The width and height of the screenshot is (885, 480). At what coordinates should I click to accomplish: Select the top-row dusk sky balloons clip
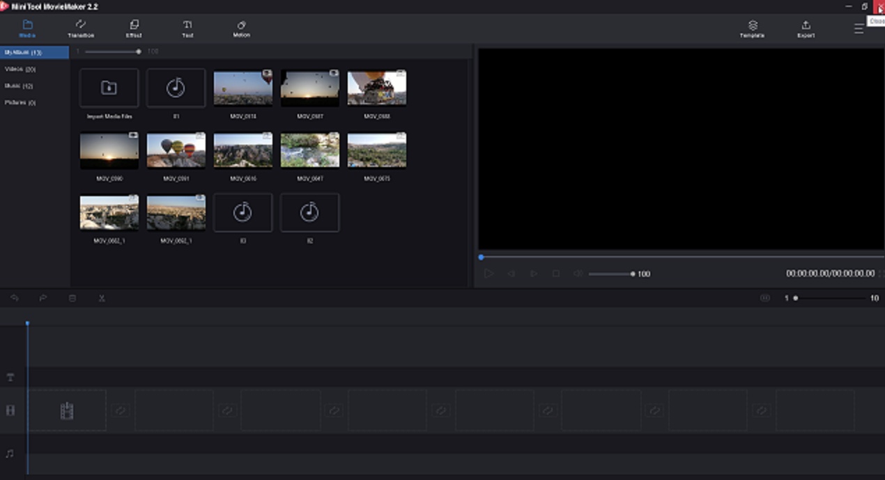pyautogui.click(x=310, y=88)
